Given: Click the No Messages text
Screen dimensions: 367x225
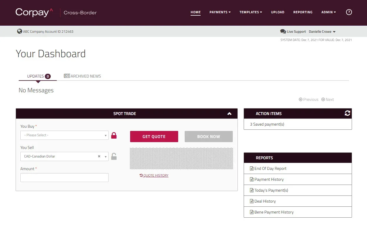Looking at the screenshot, I should (36, 90).
